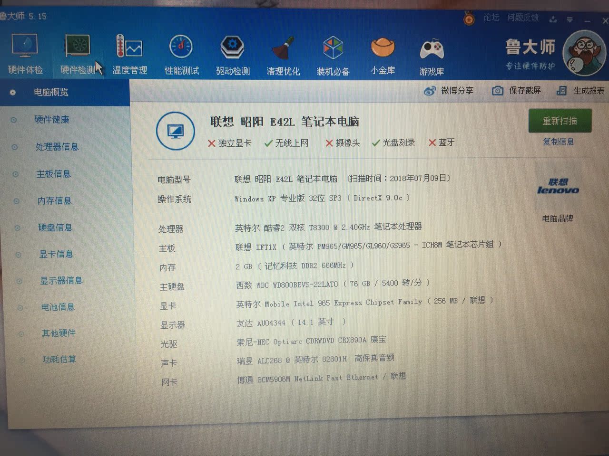Click the 内存 2 GB DDR2 value
The height and width of the screenshot is (456, 609).
(295, 266)
